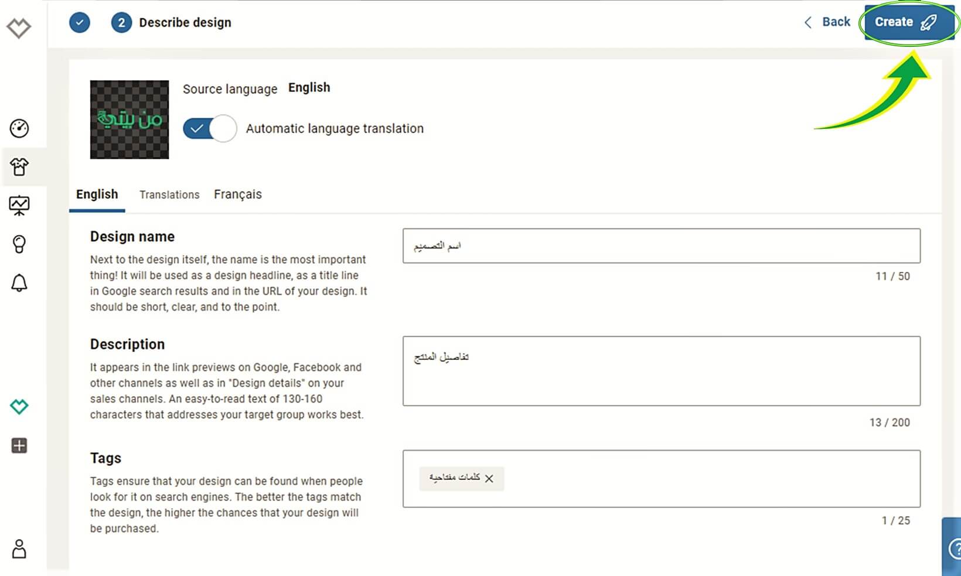Viewport: 961px width, 576px height.
Task: Switch to the Français tab
Action: coord(238,194)
